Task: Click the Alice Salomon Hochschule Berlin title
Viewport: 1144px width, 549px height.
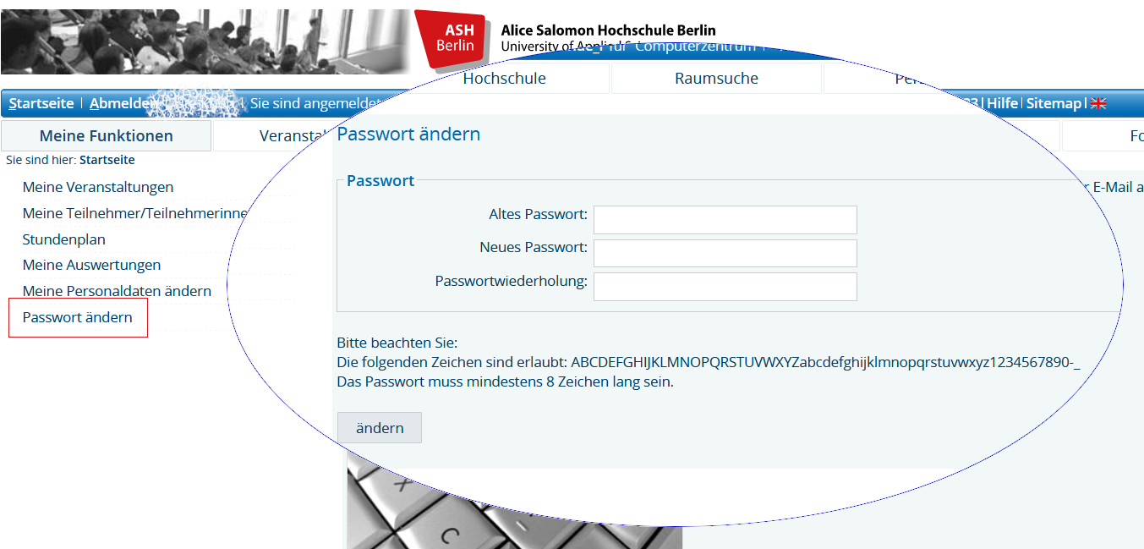Action: 608,30
